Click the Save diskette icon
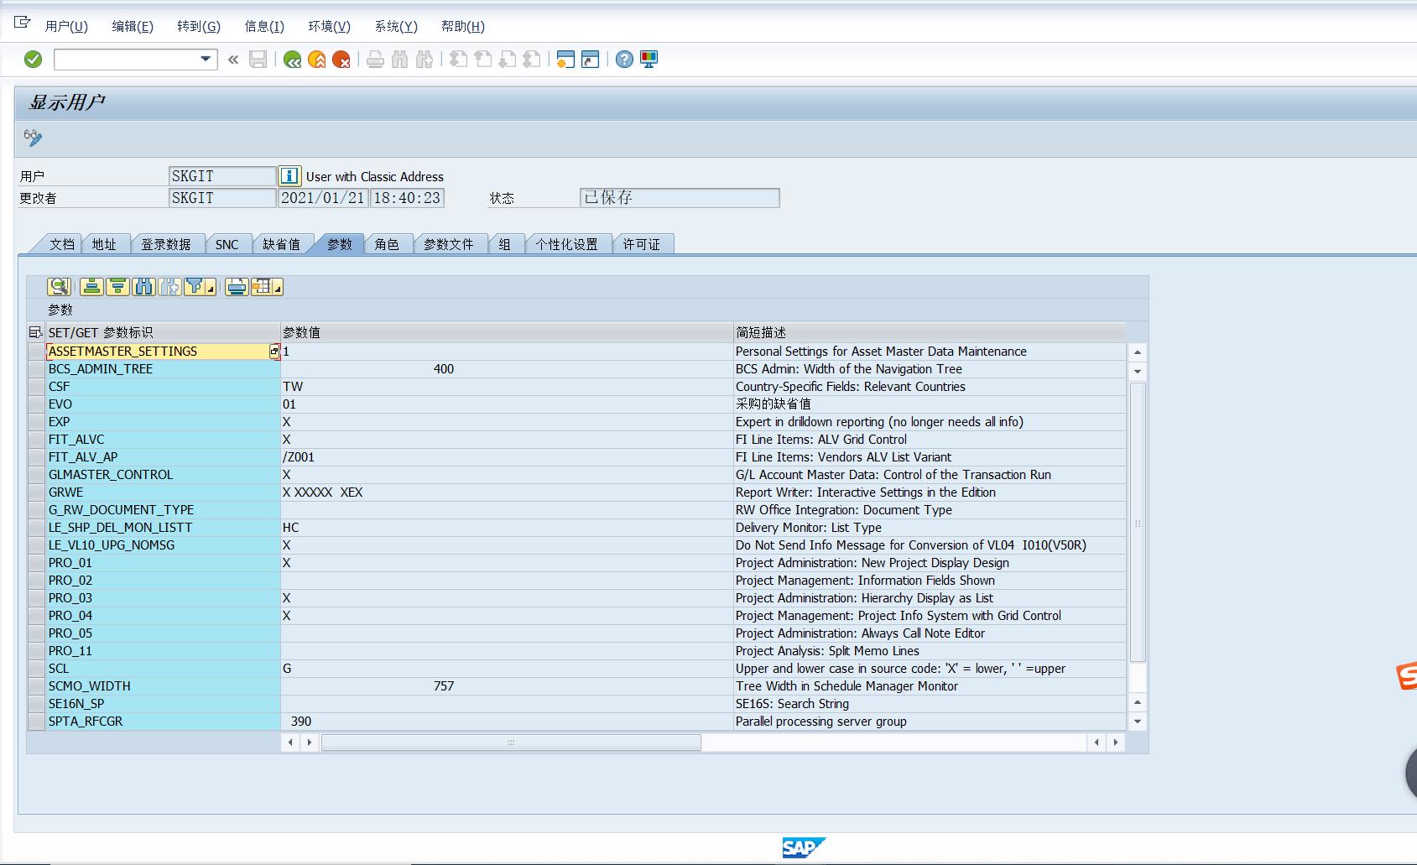 pos(258,59)
